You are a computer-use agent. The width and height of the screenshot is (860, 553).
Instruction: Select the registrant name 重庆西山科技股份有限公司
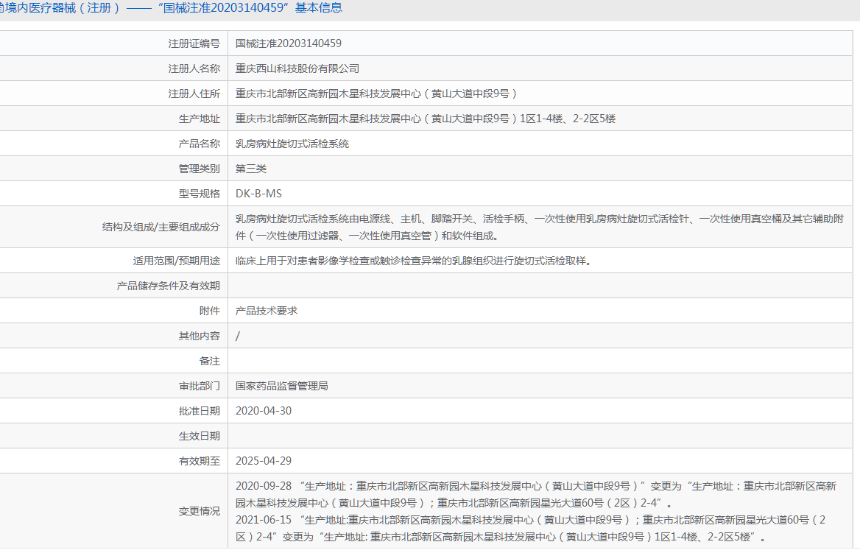coord(297,68)
